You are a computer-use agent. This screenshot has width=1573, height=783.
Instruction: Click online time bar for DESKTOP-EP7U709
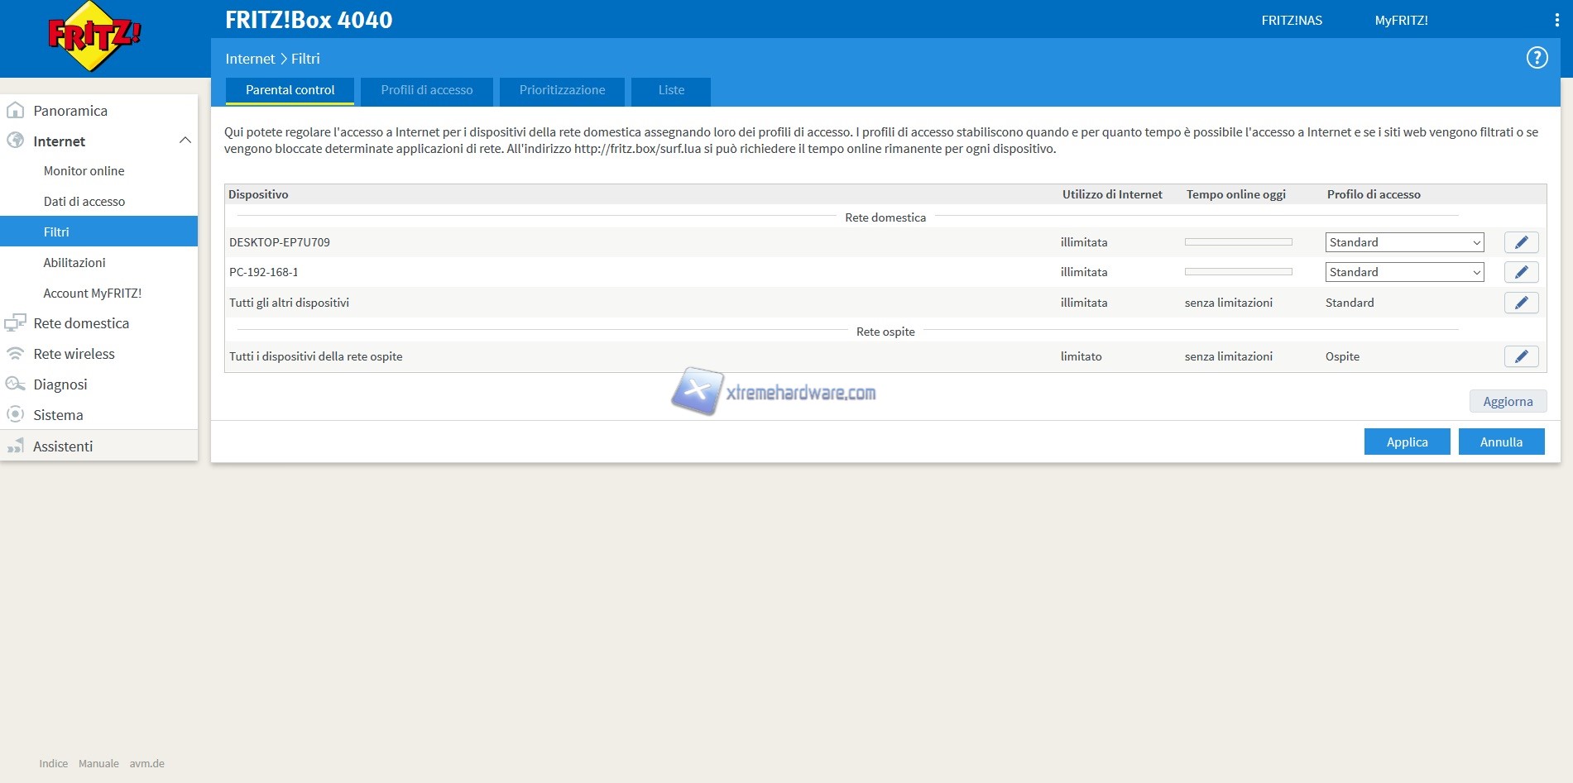click(x=1238, y=242)
